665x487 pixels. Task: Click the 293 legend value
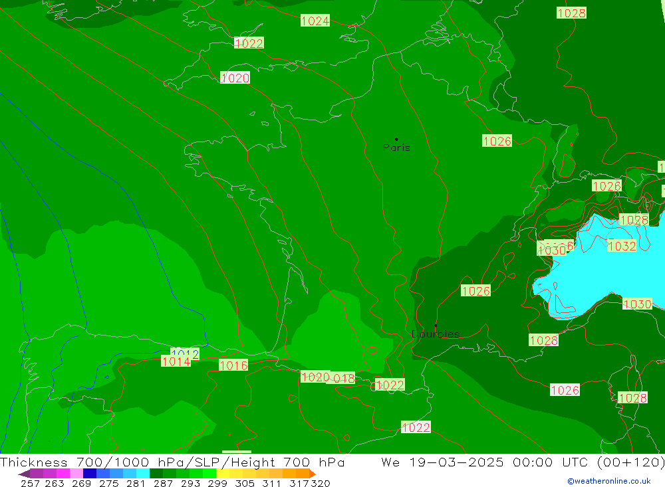click(190, 483)
